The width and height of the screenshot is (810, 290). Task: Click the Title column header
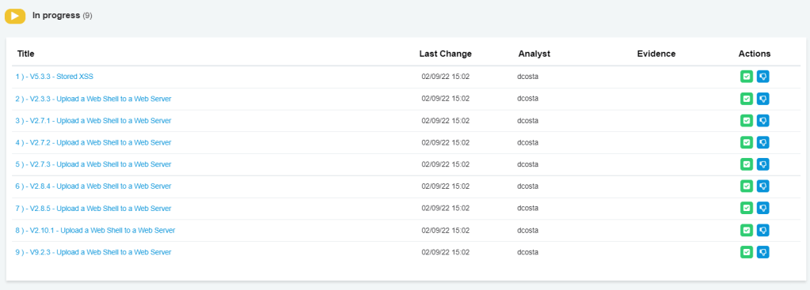(26, 54)
